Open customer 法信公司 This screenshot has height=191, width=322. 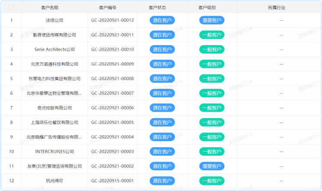tap(55, 20)
